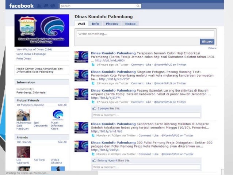This screenshot has width=233, height=175.
Task: Click See All for Friends
Action: pos(62,142)
